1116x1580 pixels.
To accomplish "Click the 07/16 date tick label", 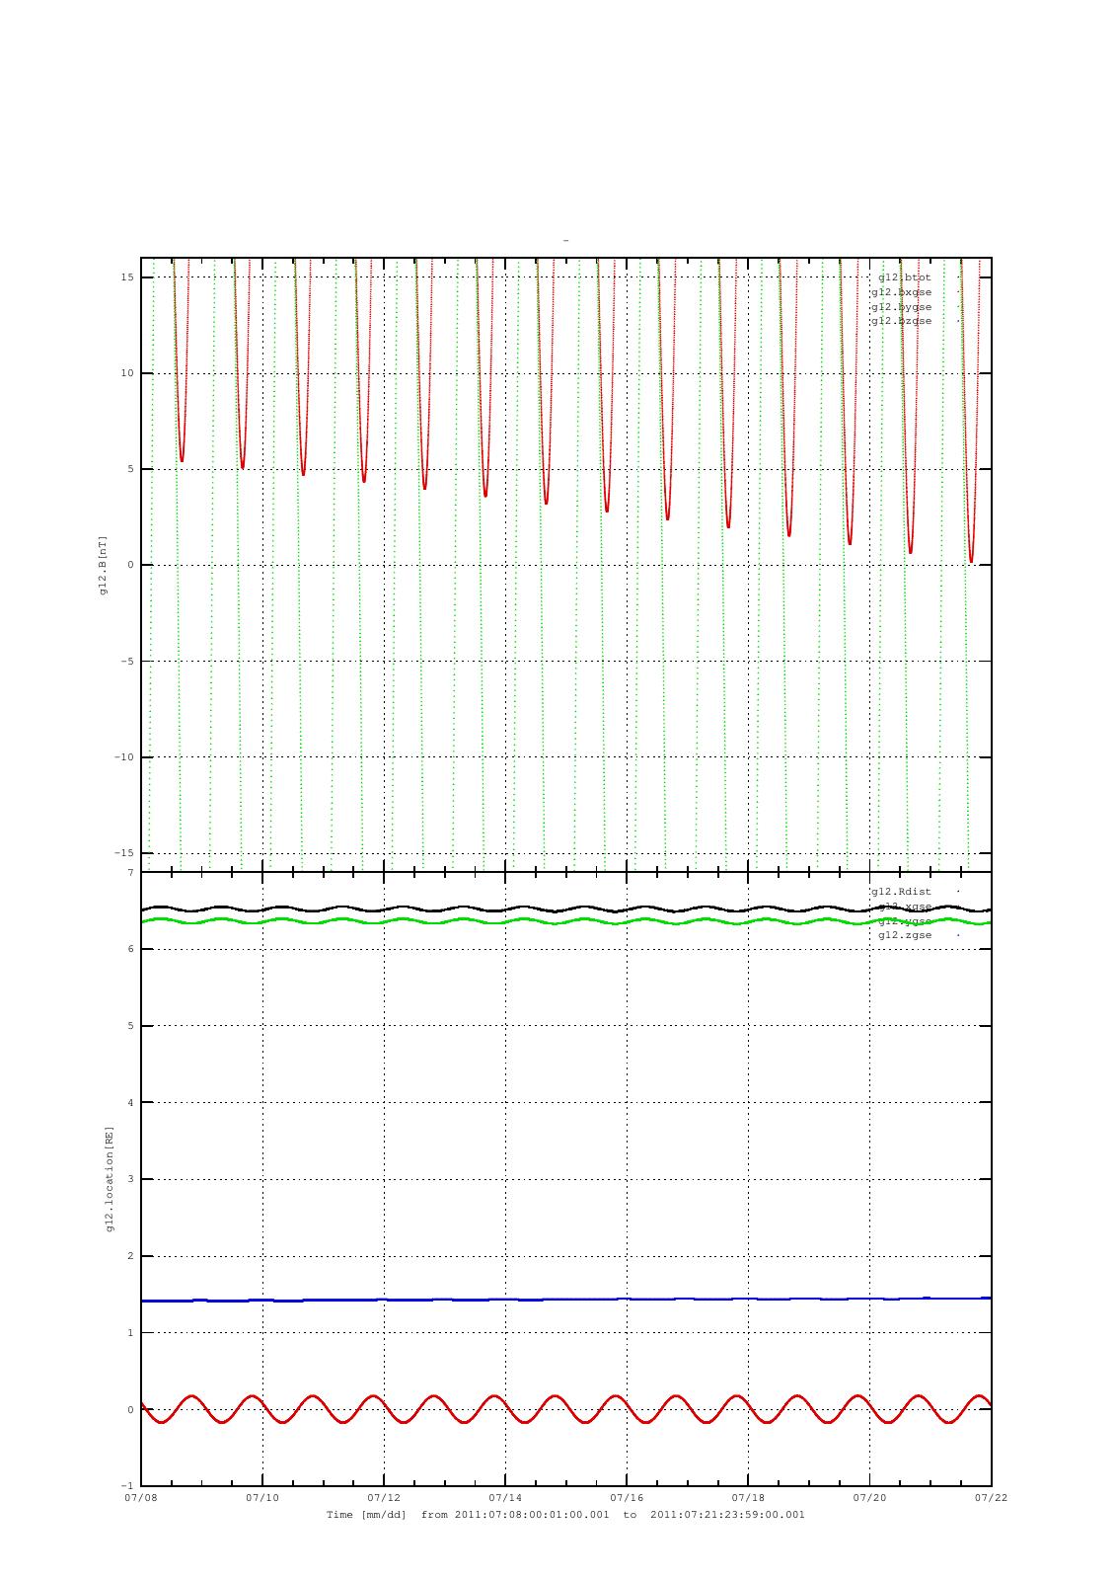I will click(627, 1498).
